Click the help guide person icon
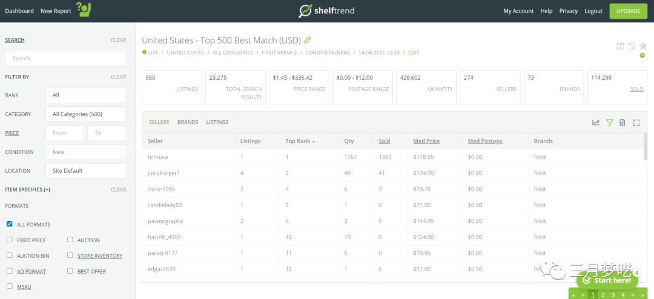654x299 pixels. tap(84, 10)
